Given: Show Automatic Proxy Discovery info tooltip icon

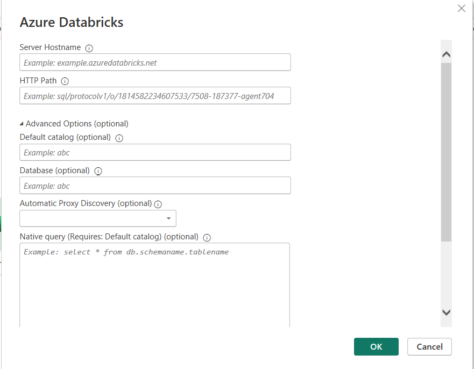Looking at the screenshot, I should (x=158, y=204).
